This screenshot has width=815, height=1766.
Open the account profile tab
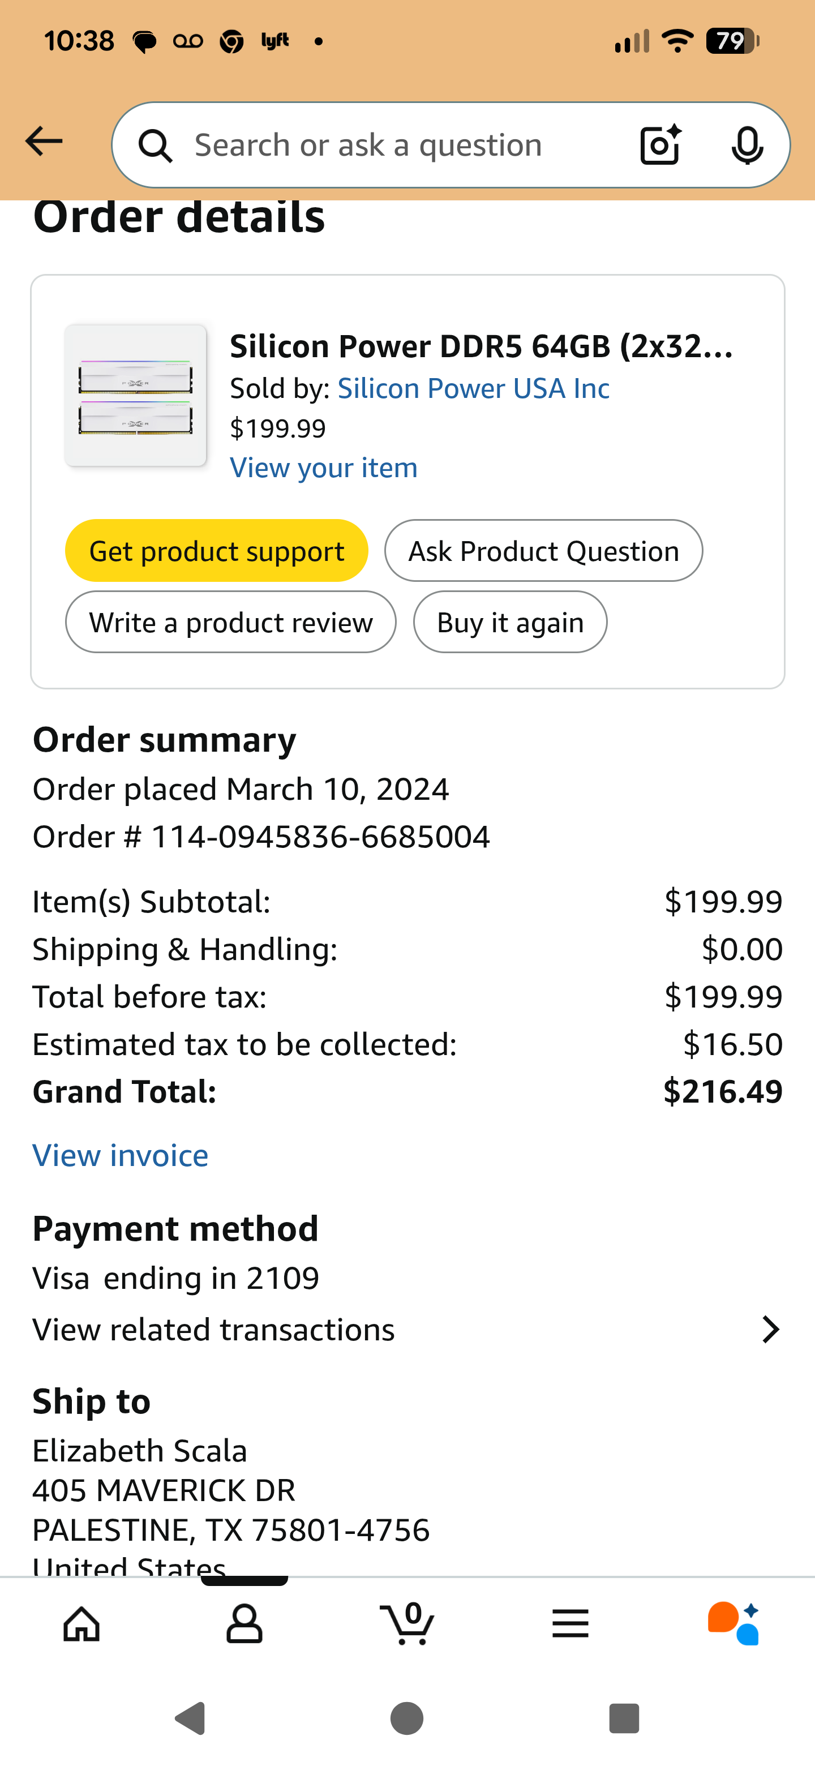[244, 1623]
